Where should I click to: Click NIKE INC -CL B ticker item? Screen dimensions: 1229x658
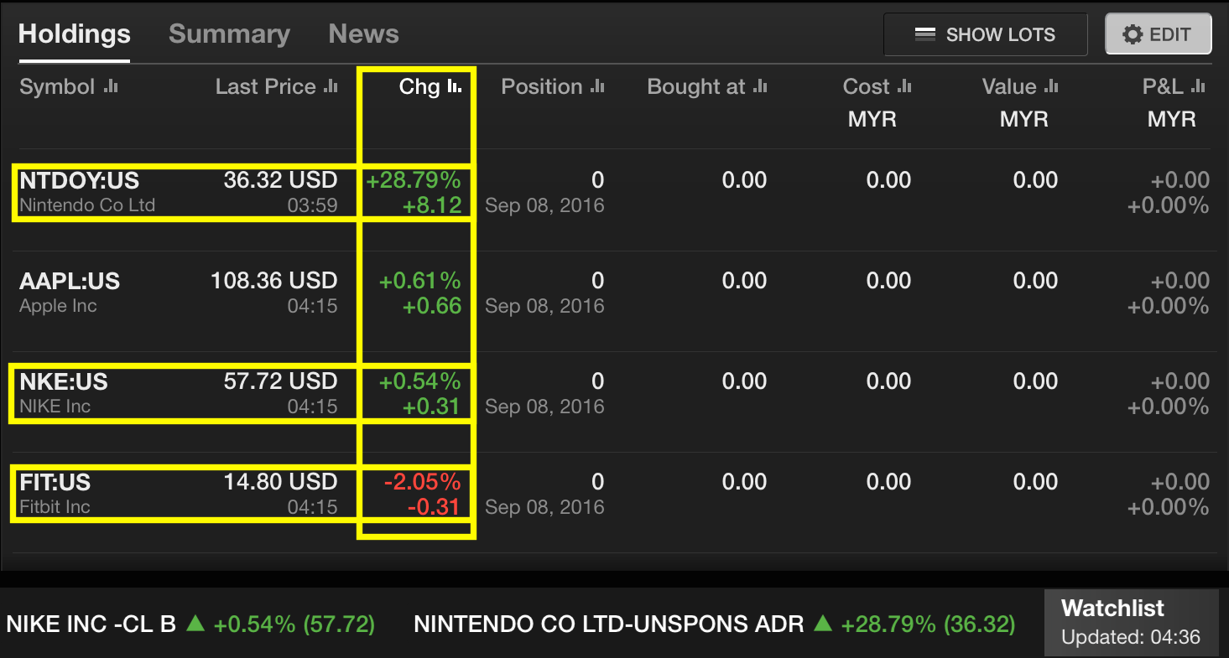click(190, 624)
